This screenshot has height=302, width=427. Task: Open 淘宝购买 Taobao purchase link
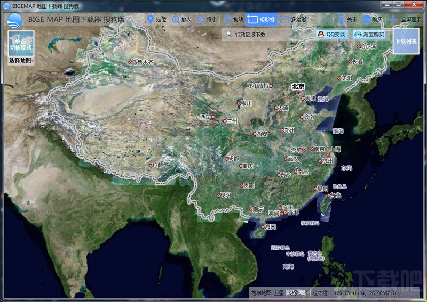tap(369, 35)
